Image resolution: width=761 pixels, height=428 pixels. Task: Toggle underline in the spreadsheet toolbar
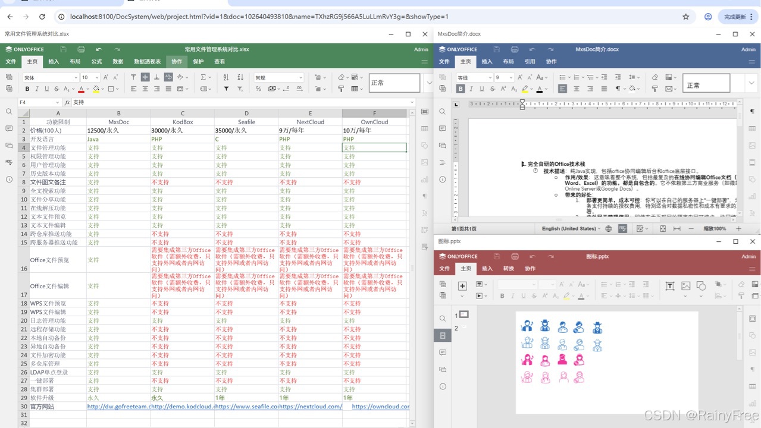tap(46, 89)
